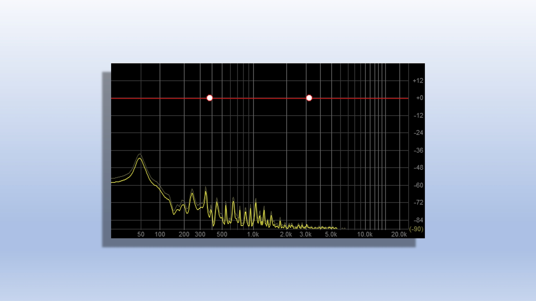Click the 500 Hz frequency label
This screenshot has height=301, width=536.
coord(222,234)
